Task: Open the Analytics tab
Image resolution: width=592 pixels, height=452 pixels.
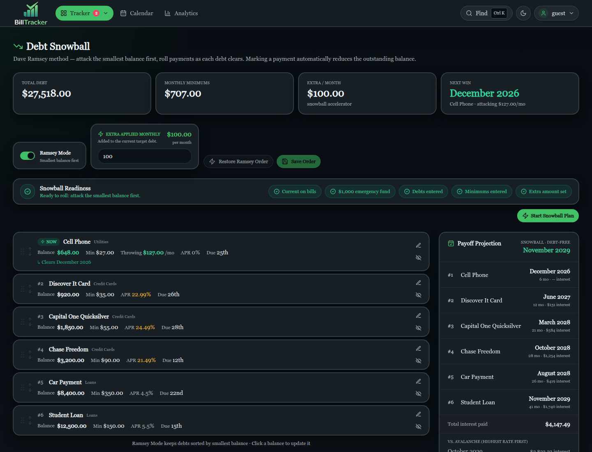Action: tap(181, 13)
